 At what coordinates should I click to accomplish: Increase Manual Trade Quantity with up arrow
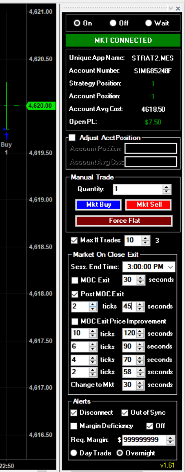(x=166, y=187)
